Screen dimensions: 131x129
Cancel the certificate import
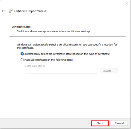pos(119,123)
